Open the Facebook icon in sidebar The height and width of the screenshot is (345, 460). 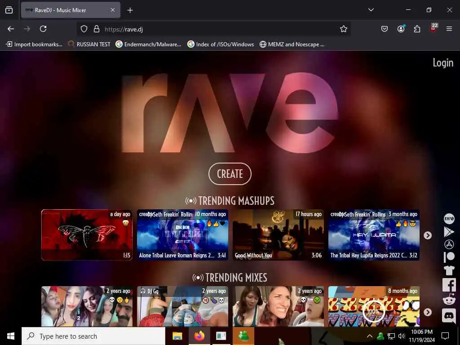tap(449, 285)
